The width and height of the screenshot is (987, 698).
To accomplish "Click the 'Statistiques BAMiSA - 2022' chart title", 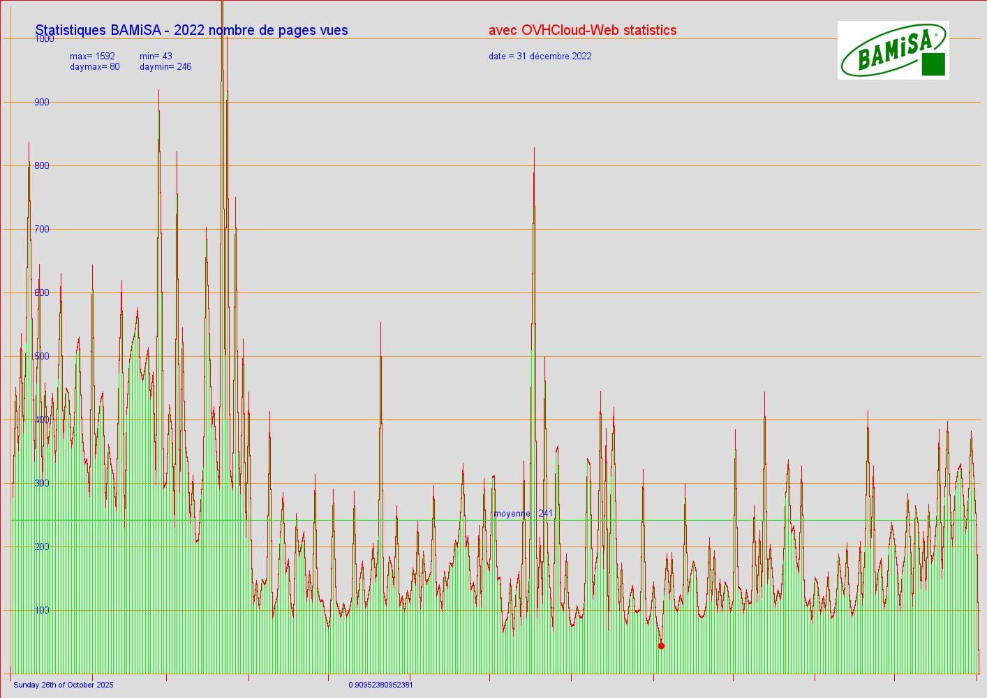I will click(x=191, y=30).
